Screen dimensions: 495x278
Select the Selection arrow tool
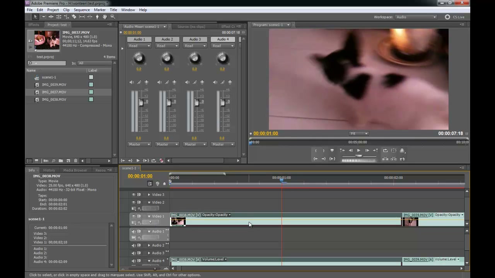coord(35,17)
